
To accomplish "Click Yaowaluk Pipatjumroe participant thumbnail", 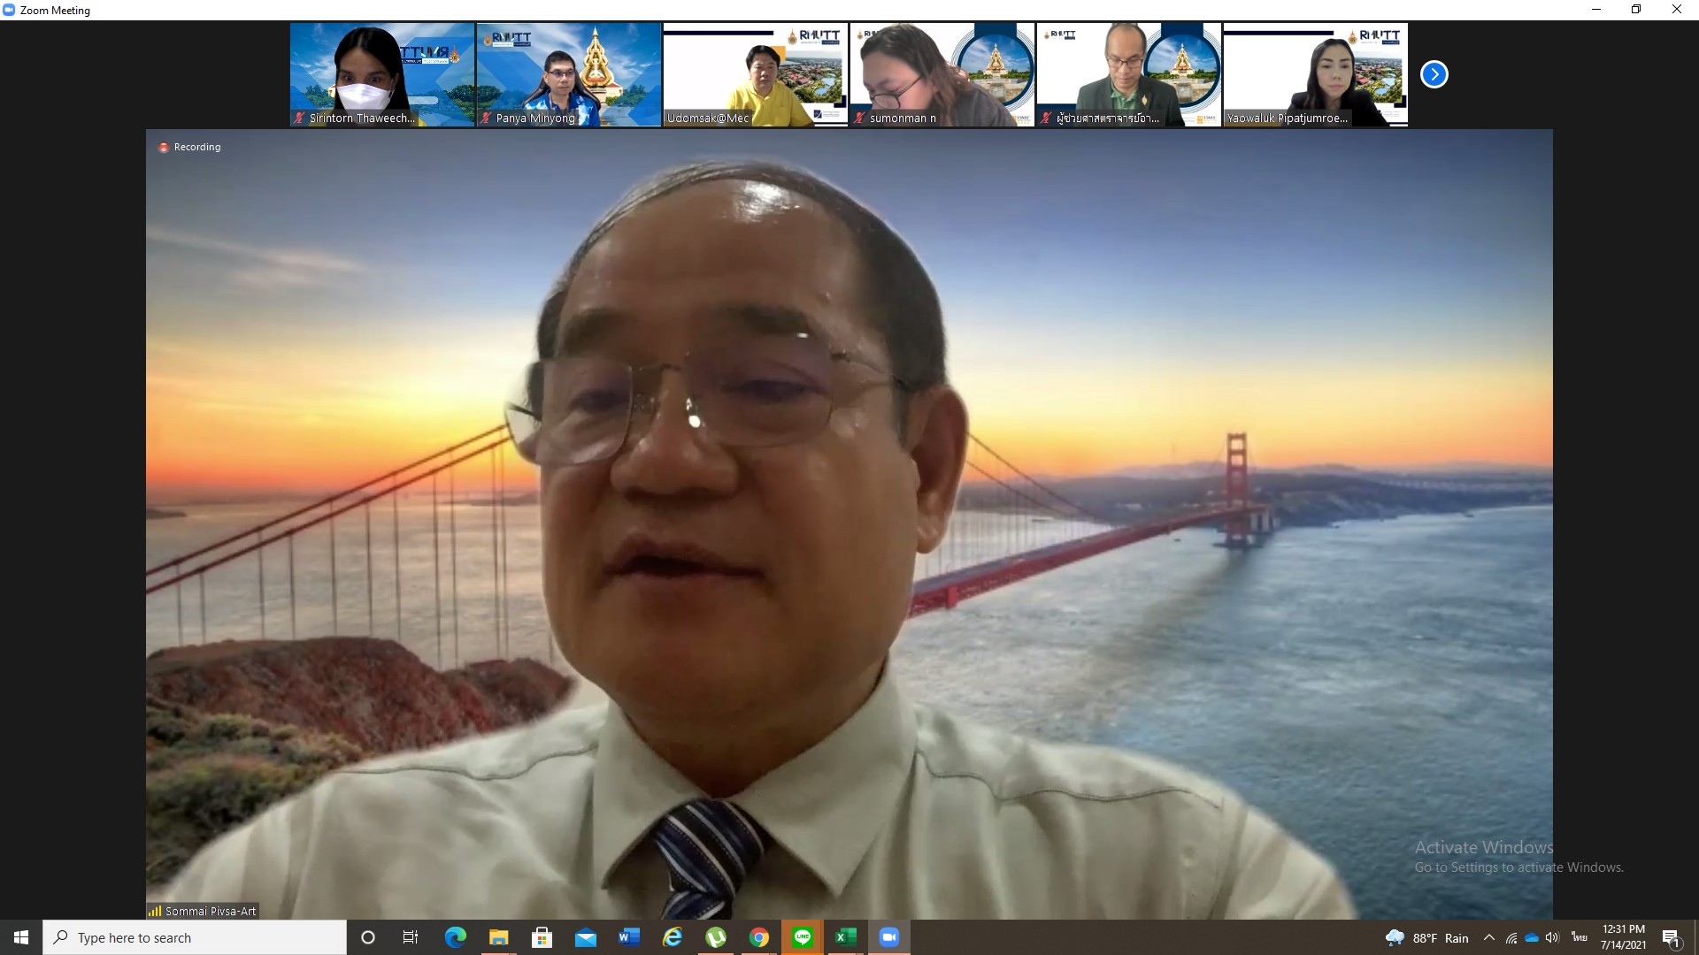I will pos(1316,75).
